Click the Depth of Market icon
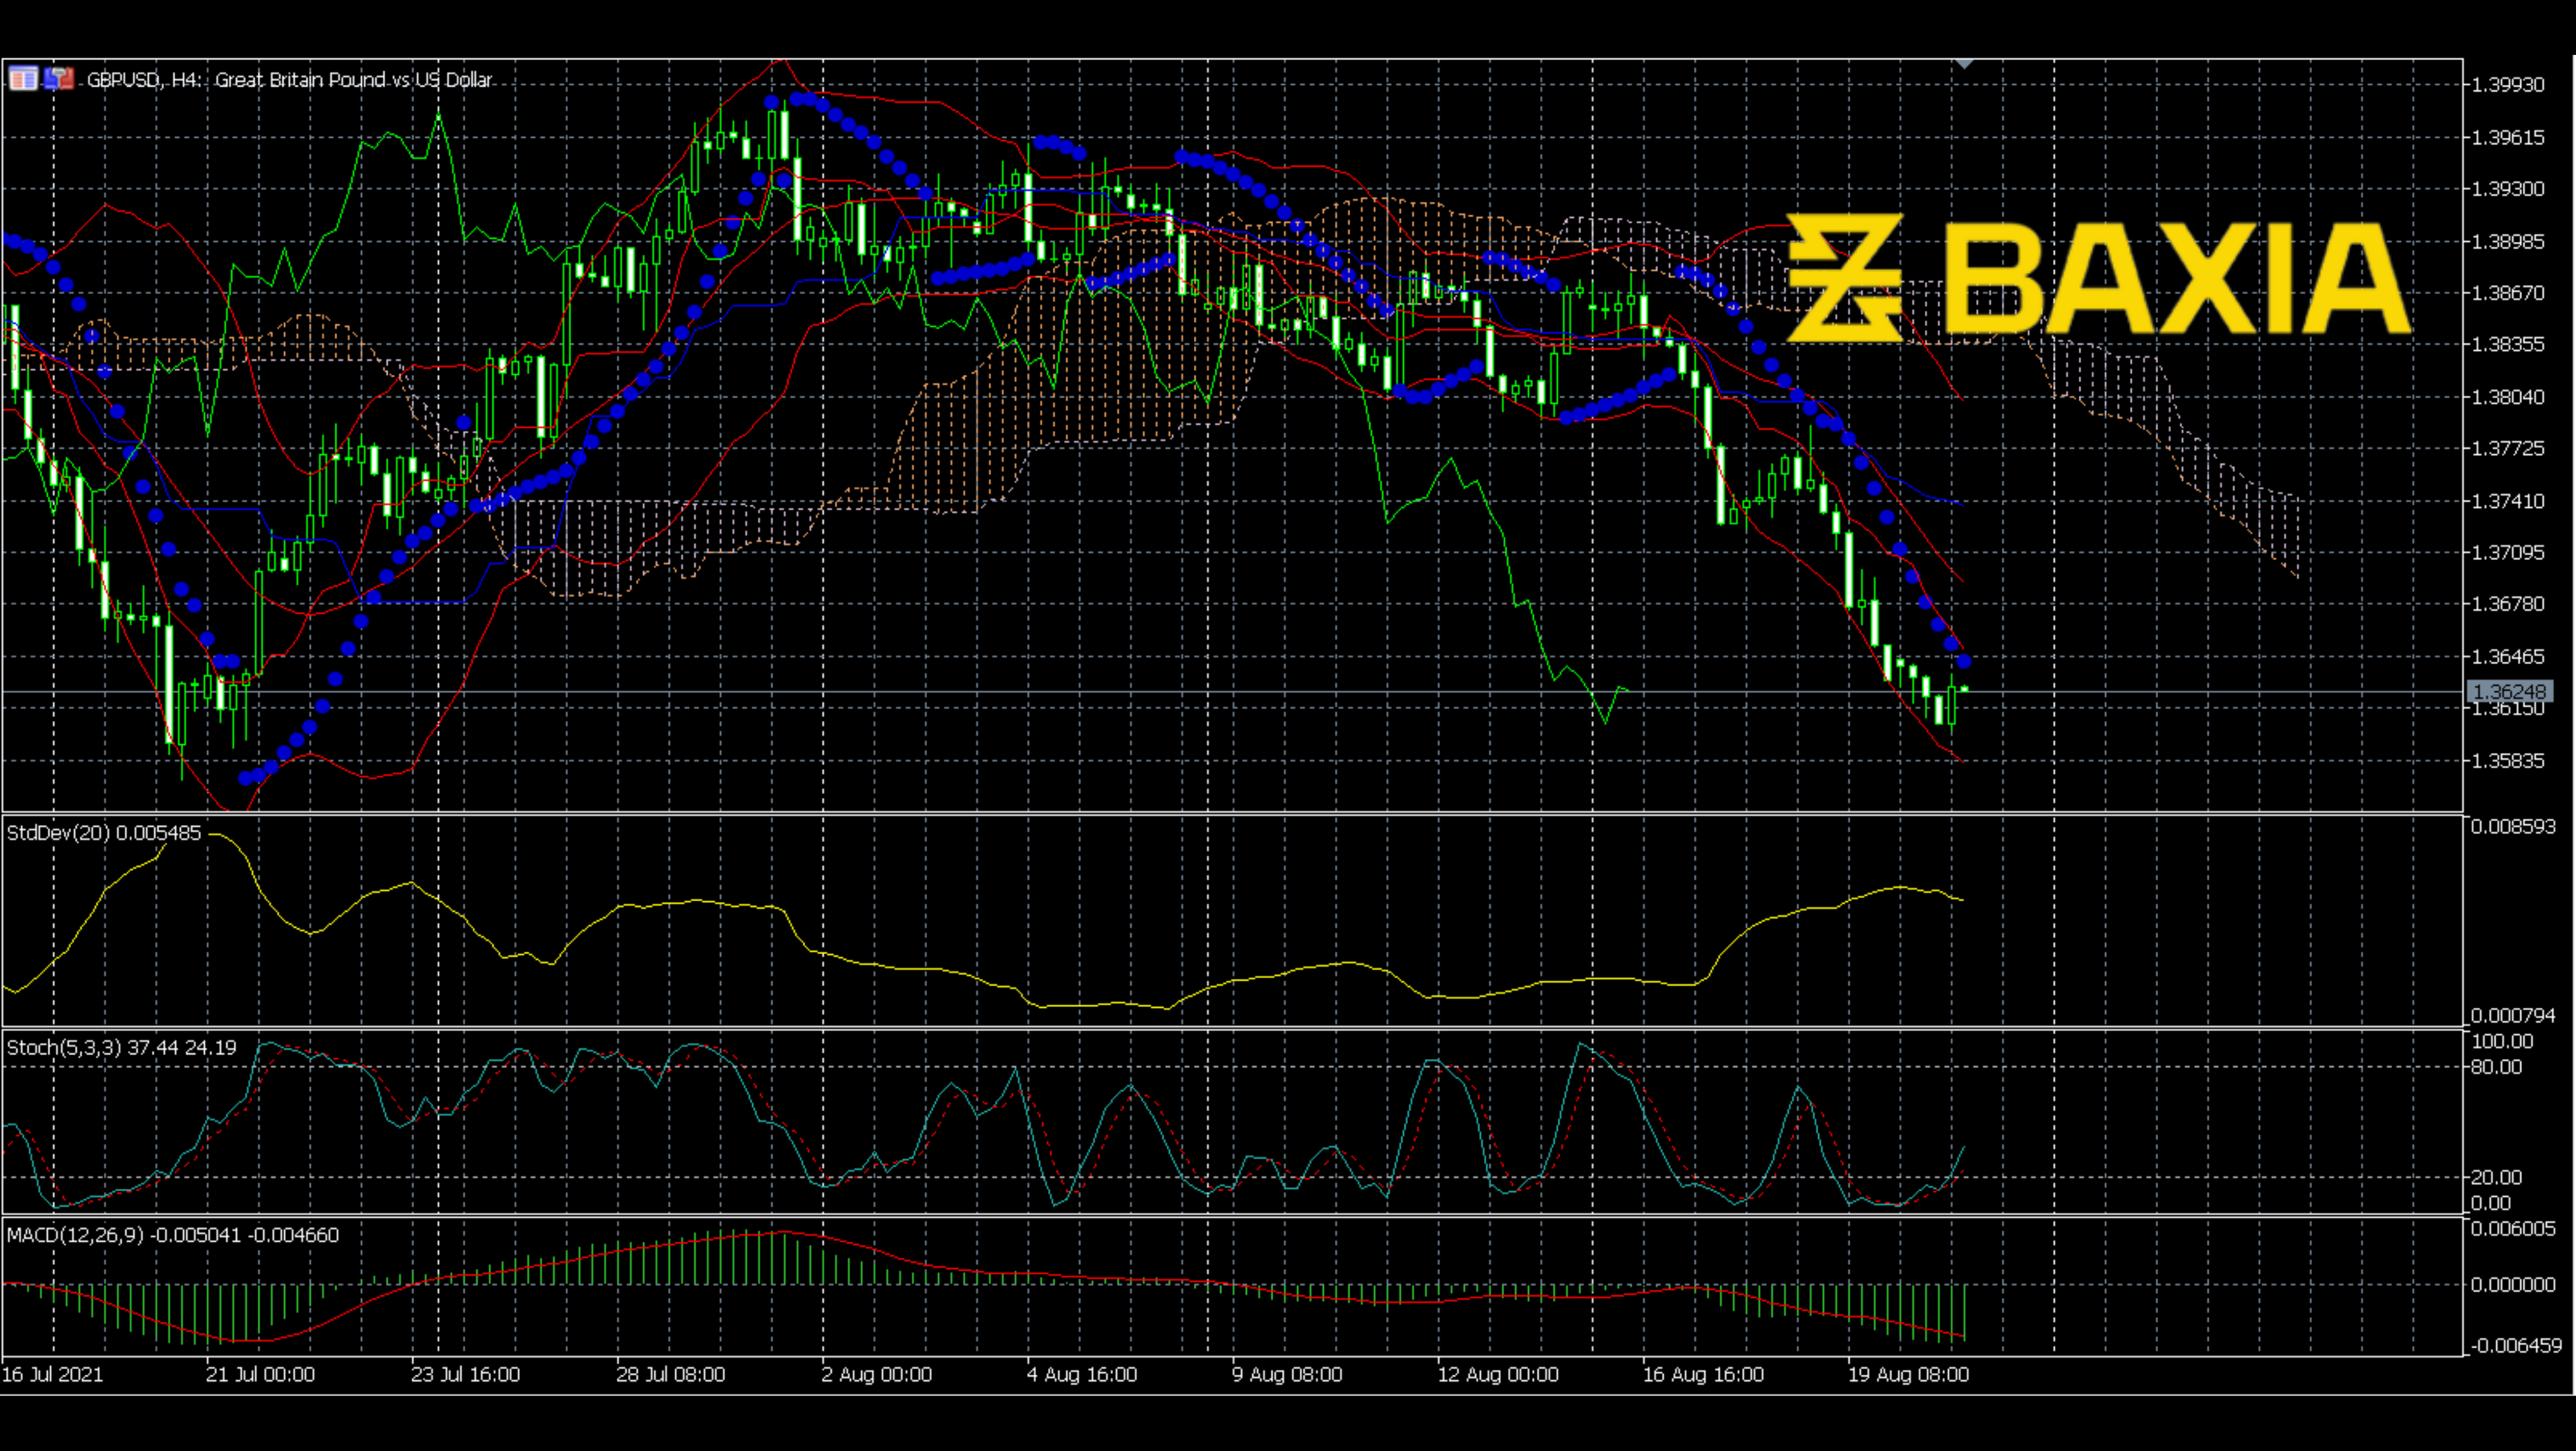The height and width of the screenshot is (1451, 2576). tap(23, 78)
